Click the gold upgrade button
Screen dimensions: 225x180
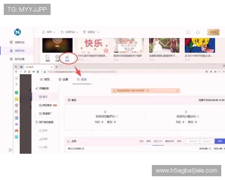click(213, 32)
